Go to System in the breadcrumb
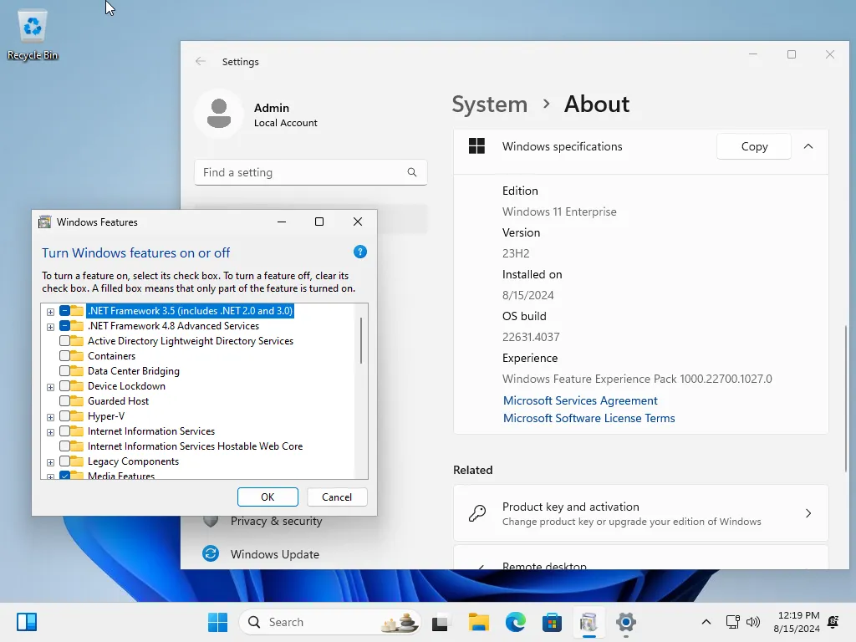Viewport: 856px width, 642px height. 490,104
